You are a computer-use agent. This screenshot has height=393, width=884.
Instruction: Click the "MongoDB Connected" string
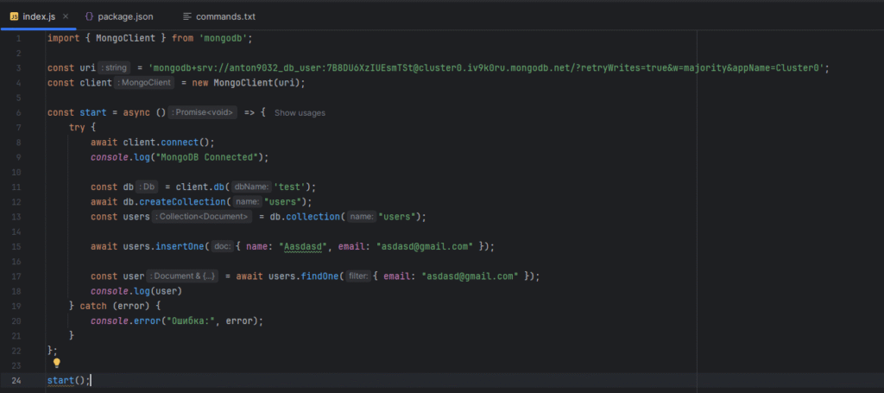(x=205, y=157)
